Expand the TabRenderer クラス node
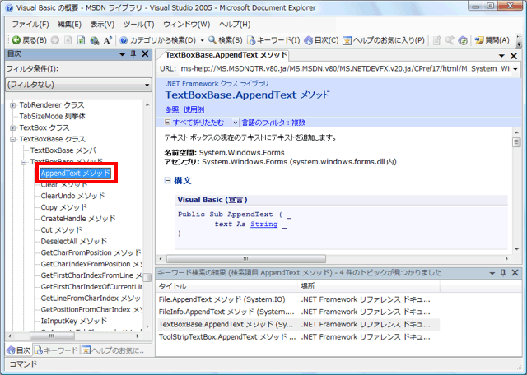 coord(12,105)
